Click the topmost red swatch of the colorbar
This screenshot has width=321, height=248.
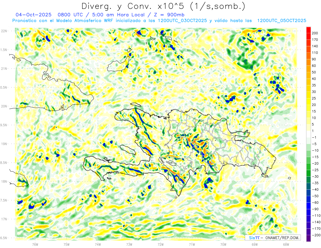coord(309,30)
